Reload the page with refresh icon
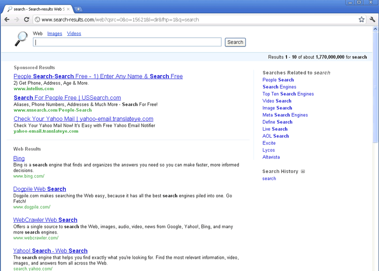Viewport: 379px width, 271px height. [x=27, y=20]
